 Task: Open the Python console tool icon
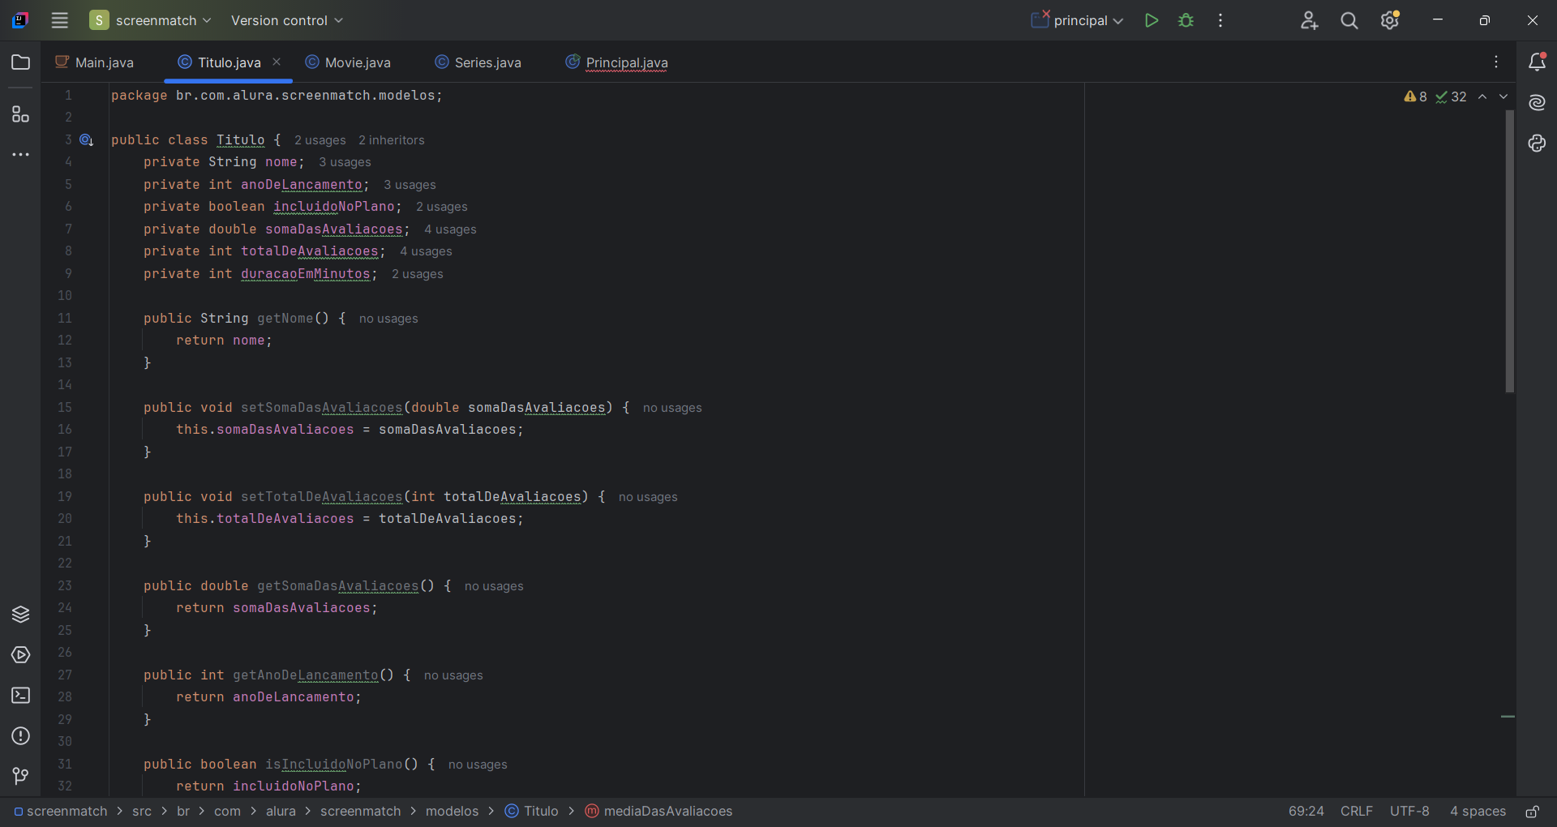[1537, 143]
